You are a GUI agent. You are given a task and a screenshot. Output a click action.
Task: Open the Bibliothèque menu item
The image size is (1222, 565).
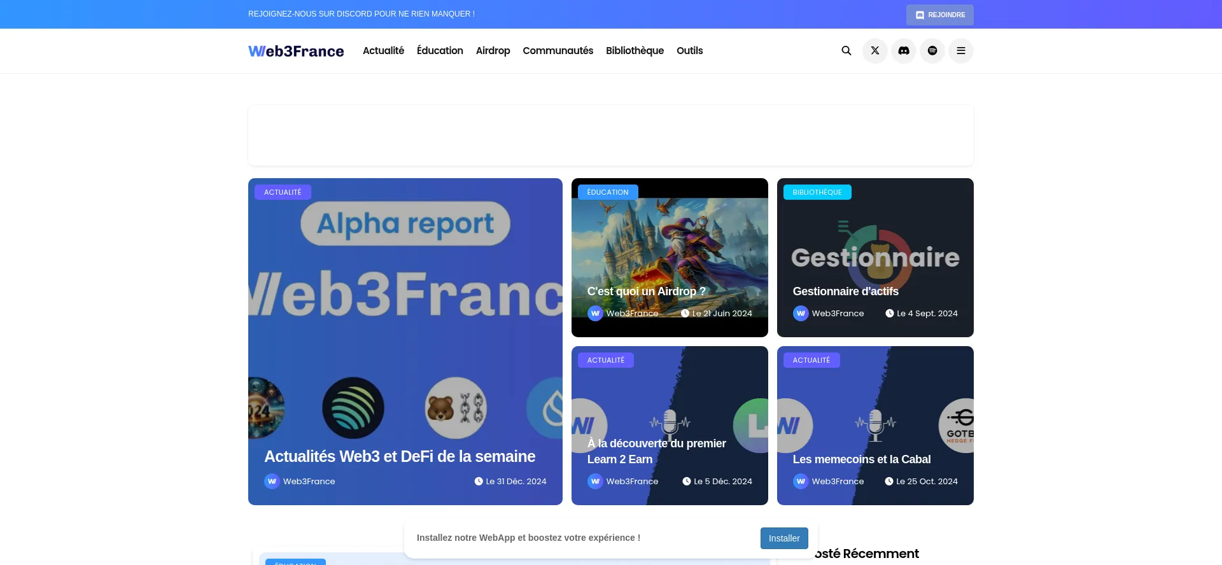pos(635,50)
